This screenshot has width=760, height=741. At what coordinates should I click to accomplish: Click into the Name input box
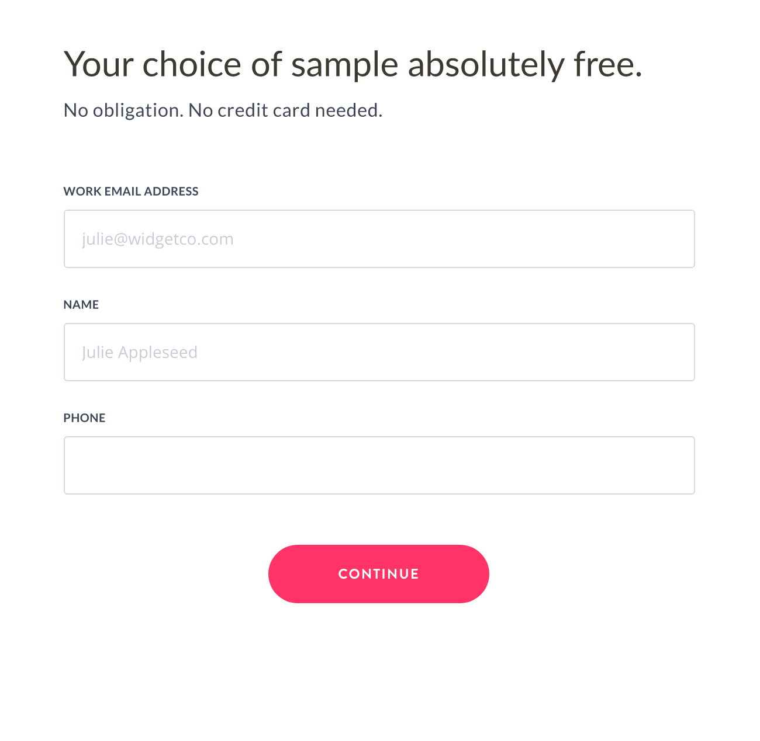point(379,352)
